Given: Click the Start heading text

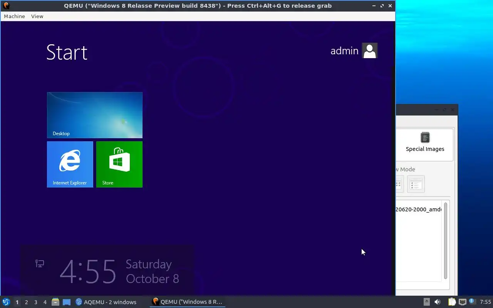Looking at the screenshot, I should (x=67, y=52).
